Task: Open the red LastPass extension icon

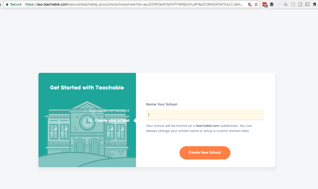Action: coord(265,5)
